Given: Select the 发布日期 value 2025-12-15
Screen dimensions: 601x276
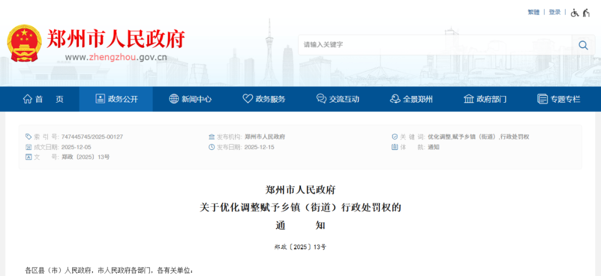Looking at the screenshot, I should click(x=259, y=147).
